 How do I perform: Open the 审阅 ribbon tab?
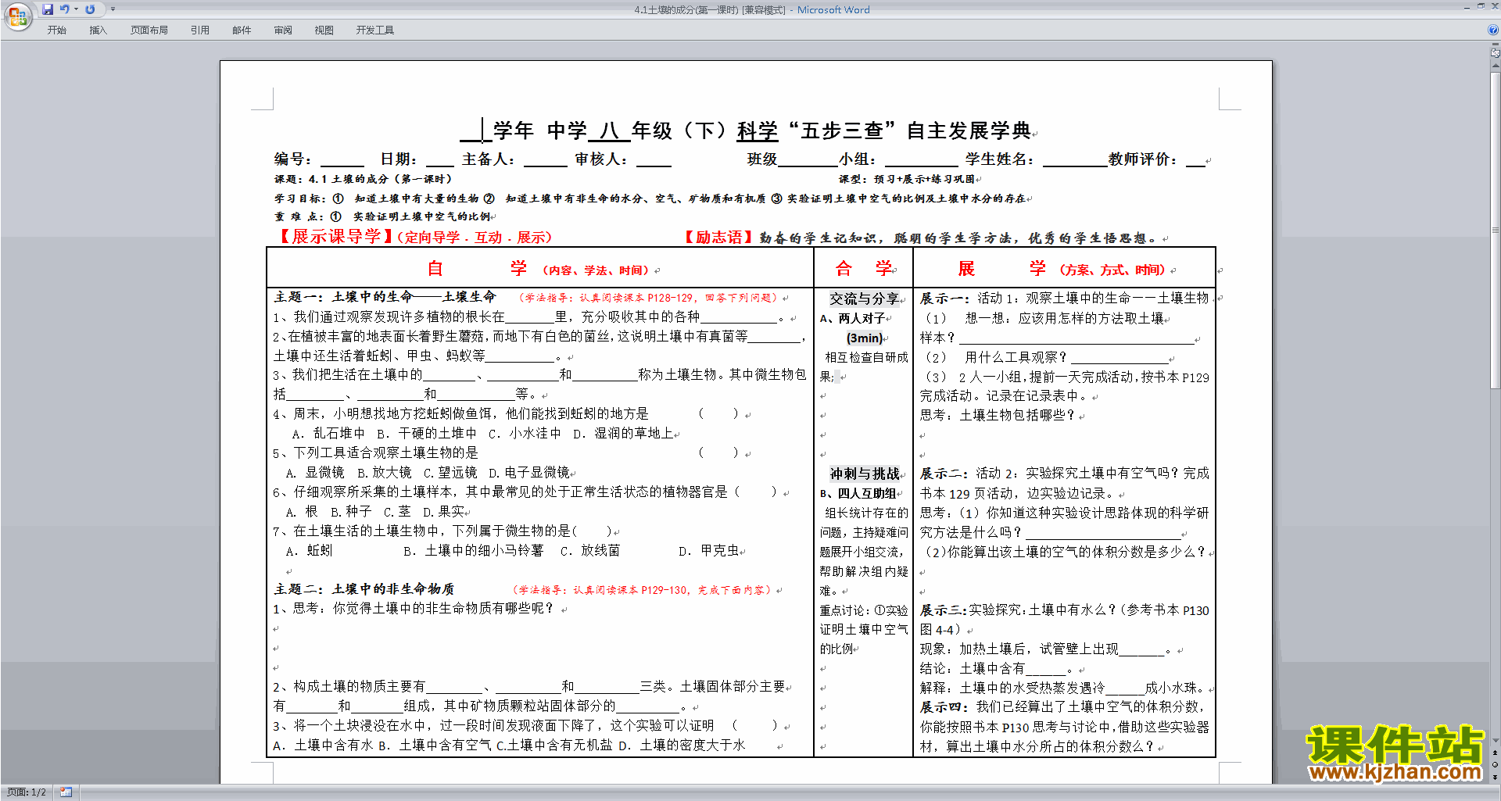click(283, 30)
